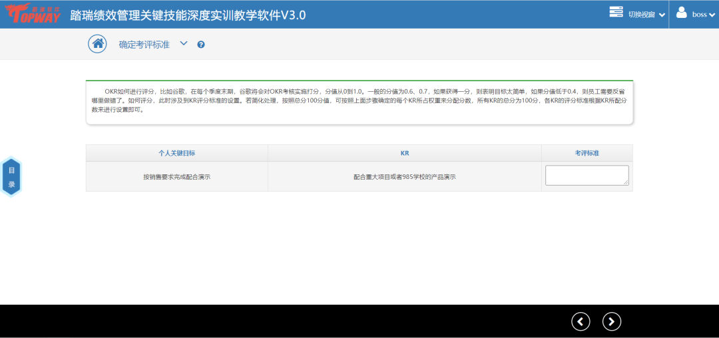The width and height of the screenshot is (719, 338).
Task: Expand the boss account dropdown arrow
Action: (x=712, y=15)
